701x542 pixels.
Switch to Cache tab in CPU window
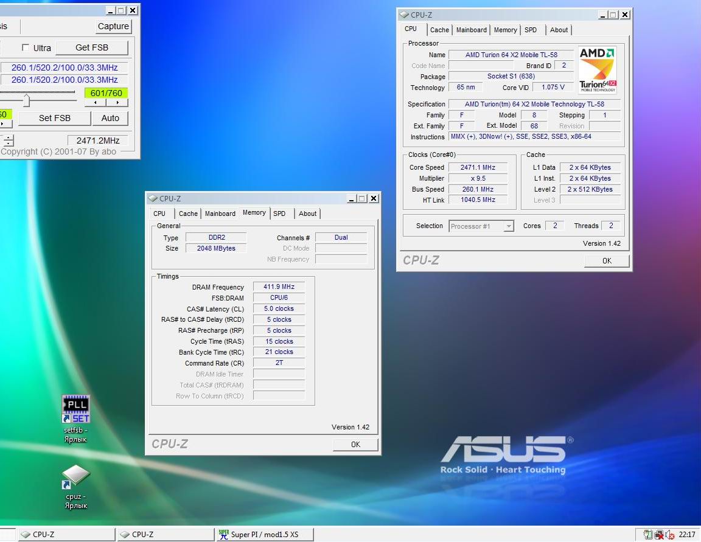[x=439, y=30]
